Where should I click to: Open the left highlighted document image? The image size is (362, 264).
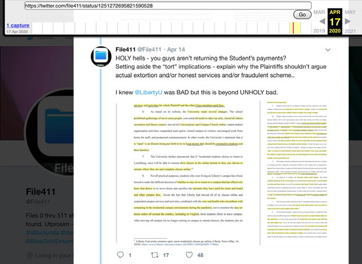[x=188, y=173]
